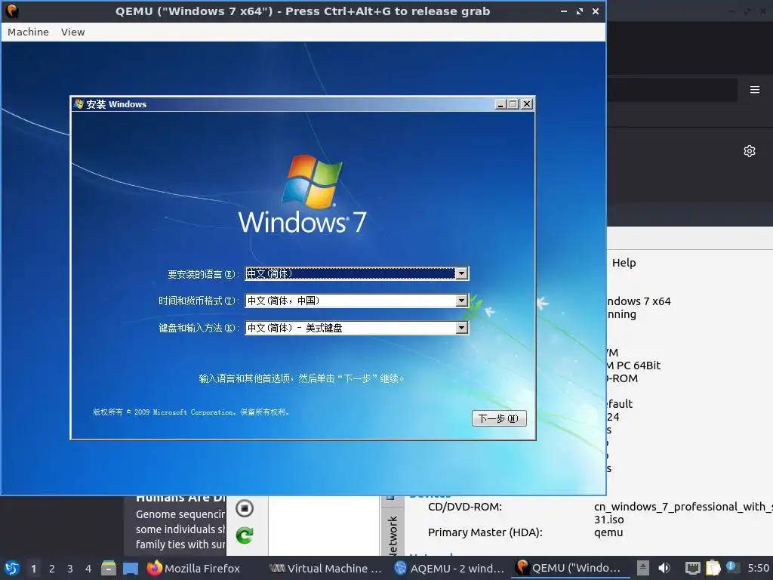Open the hamburger menu in background window
Image resolution: width=773 pixels, height=580 pixels.
click(x=755, y=89)
